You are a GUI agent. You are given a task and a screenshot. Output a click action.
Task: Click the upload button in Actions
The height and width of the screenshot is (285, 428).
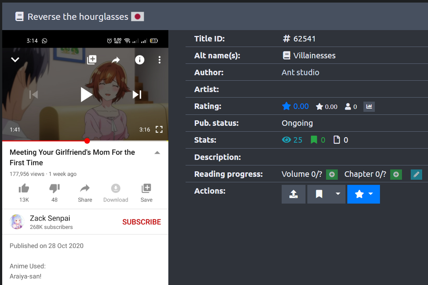coord(293,194)
